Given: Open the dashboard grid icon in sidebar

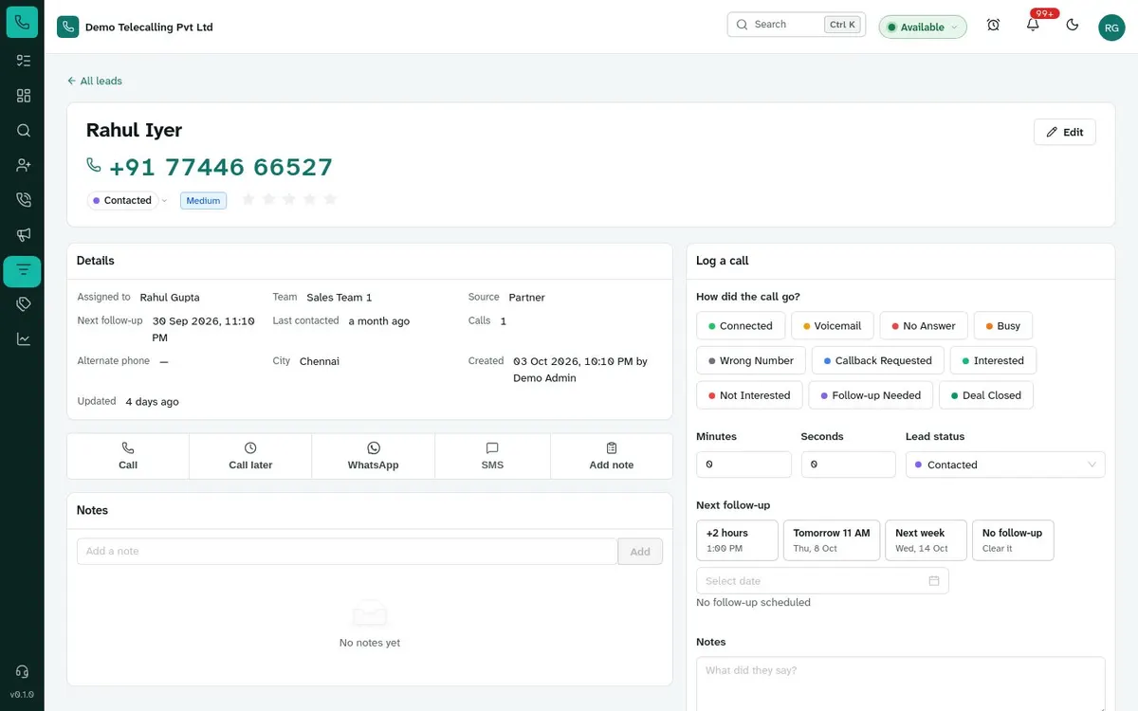Looking at the screenshot, I should click(x=24, y=96).
